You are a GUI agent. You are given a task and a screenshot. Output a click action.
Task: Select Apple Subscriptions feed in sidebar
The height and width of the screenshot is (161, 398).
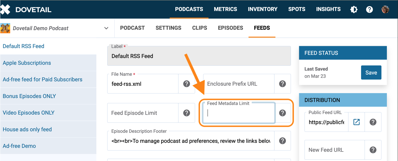[27, 63]
